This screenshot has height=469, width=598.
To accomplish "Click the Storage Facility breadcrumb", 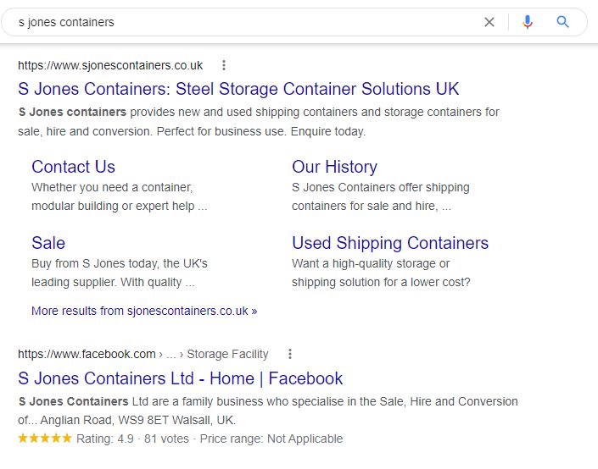I will coord(227,354).
